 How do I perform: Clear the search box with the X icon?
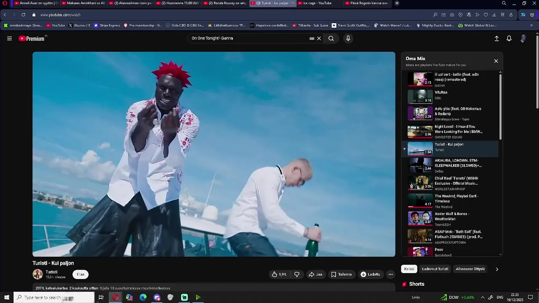pyautogui.click(x=319, y=38)
